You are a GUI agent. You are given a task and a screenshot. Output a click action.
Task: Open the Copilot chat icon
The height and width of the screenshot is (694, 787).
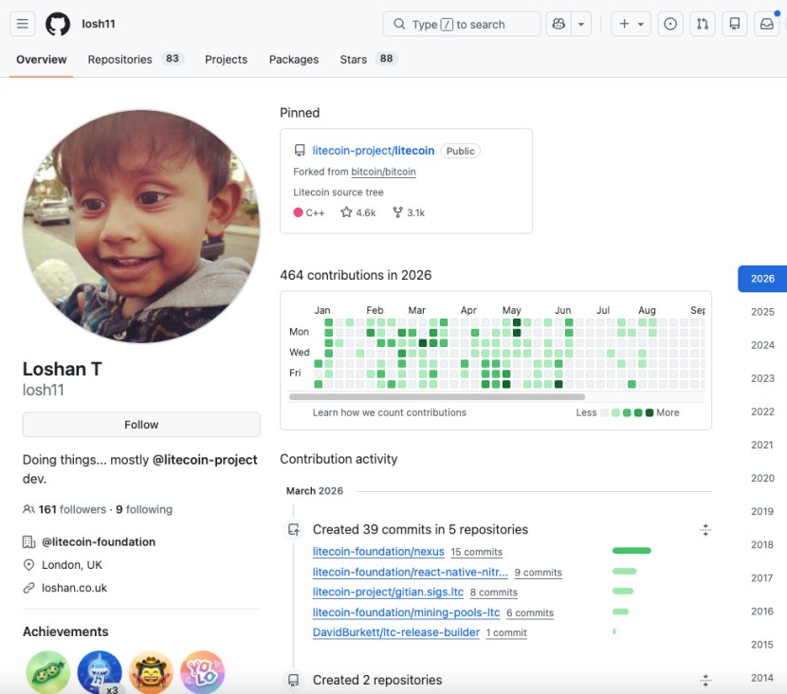point(558,24)
